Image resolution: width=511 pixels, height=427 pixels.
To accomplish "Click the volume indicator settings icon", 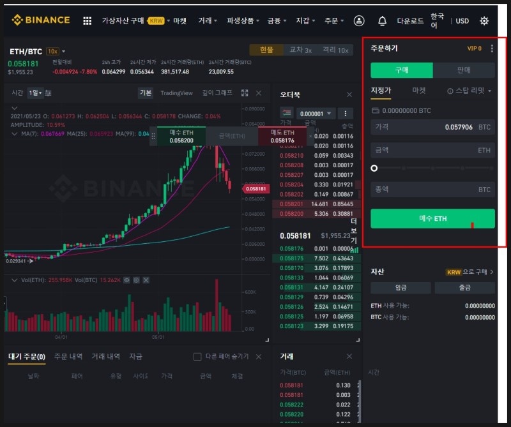I will (136, 280).
